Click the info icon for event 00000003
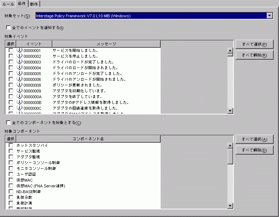Image resolution: width=279 pixels, height=217 pixels. (x=19, y=62)
